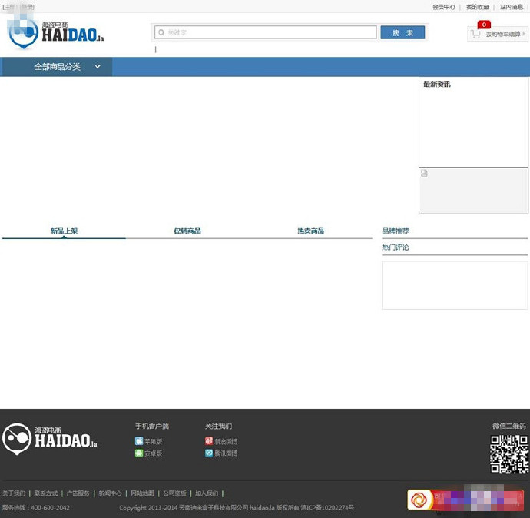The image size is (530, 518).
Task: Open the Tencent Weibo icon link
Action: 209,453
